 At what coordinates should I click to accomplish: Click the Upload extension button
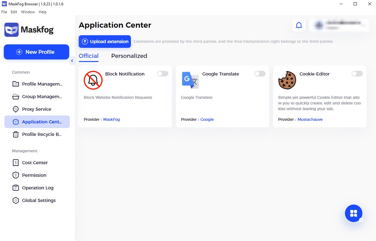point(105,42)
